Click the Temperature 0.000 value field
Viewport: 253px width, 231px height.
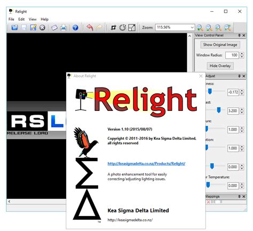pos(233,186)
